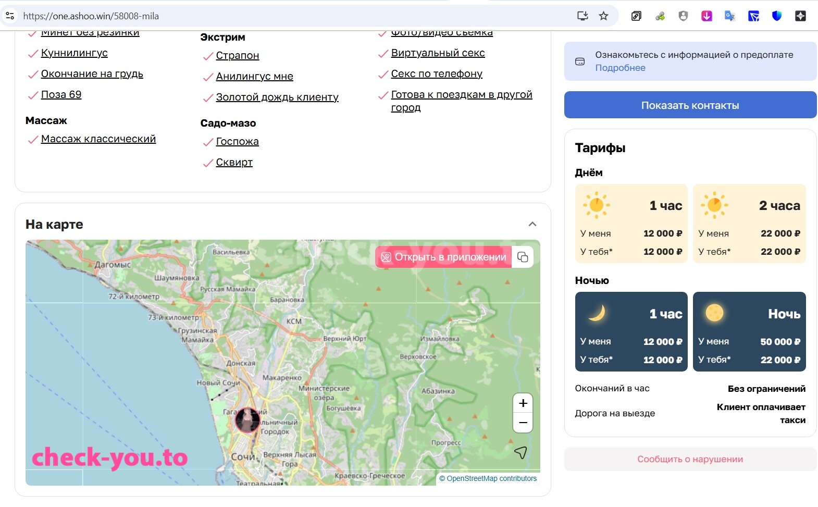Open the Массаж классический link
818x507 pixels.
coord(98,139)
